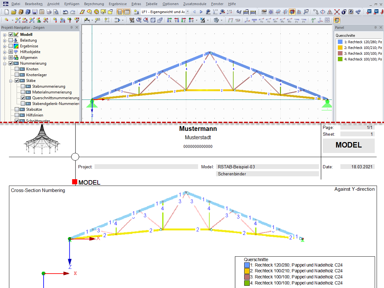Click the view in Z direction icon
The width and height of the screenshot is (384, 288).
pyautogui.click(x=184, y=20)
